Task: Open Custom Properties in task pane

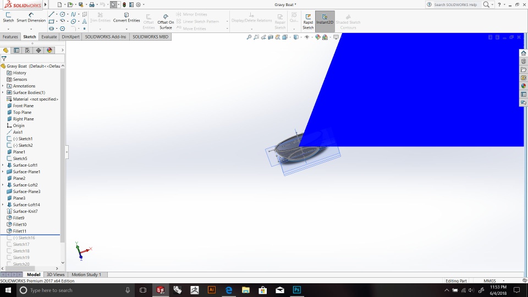Action: (x=523, y=94)
